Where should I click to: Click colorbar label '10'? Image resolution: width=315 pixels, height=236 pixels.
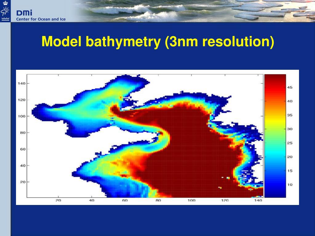point(290,185)
